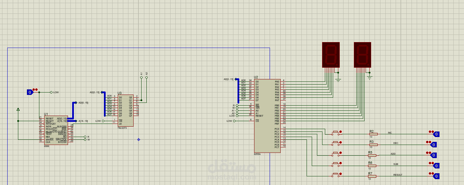Select the U1 8086 microprocessor component
This screenshot has width=464, height=185.
pyautogui.click(x=56, y=130)
